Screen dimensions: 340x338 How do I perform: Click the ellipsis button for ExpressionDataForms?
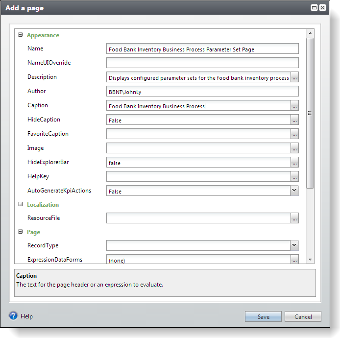pyautogui.click(x=294, y=259)
